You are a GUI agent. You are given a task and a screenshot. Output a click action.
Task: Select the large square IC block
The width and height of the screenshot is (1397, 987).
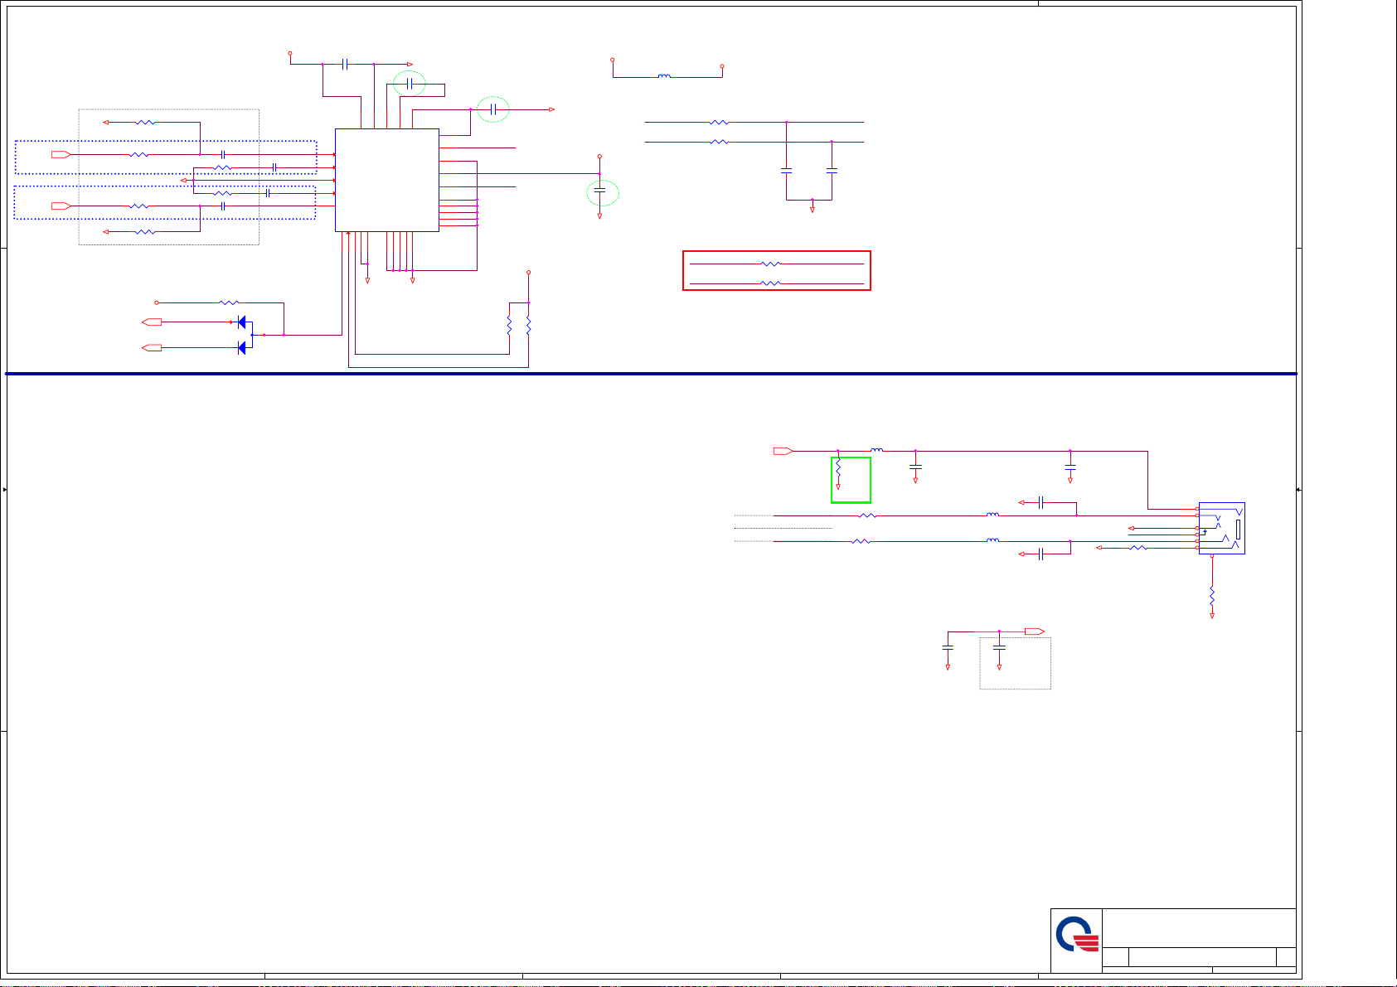[x=387, y=180]
